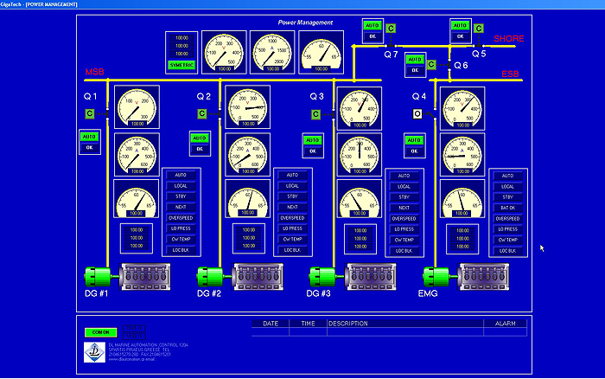The image size is (605, 379).
Task: Toggle the Q4 breaker open indicator
Action: pyautogui.click(x=417, y=113)
